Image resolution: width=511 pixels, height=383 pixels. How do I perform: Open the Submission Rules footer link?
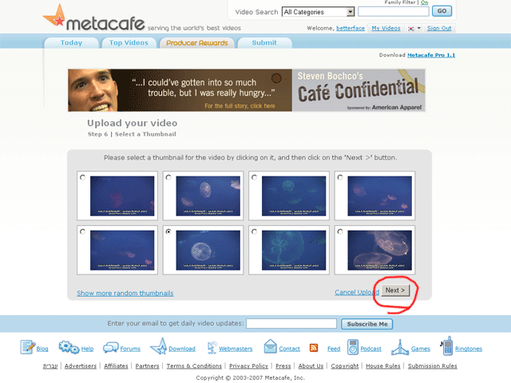click(433, 366)
